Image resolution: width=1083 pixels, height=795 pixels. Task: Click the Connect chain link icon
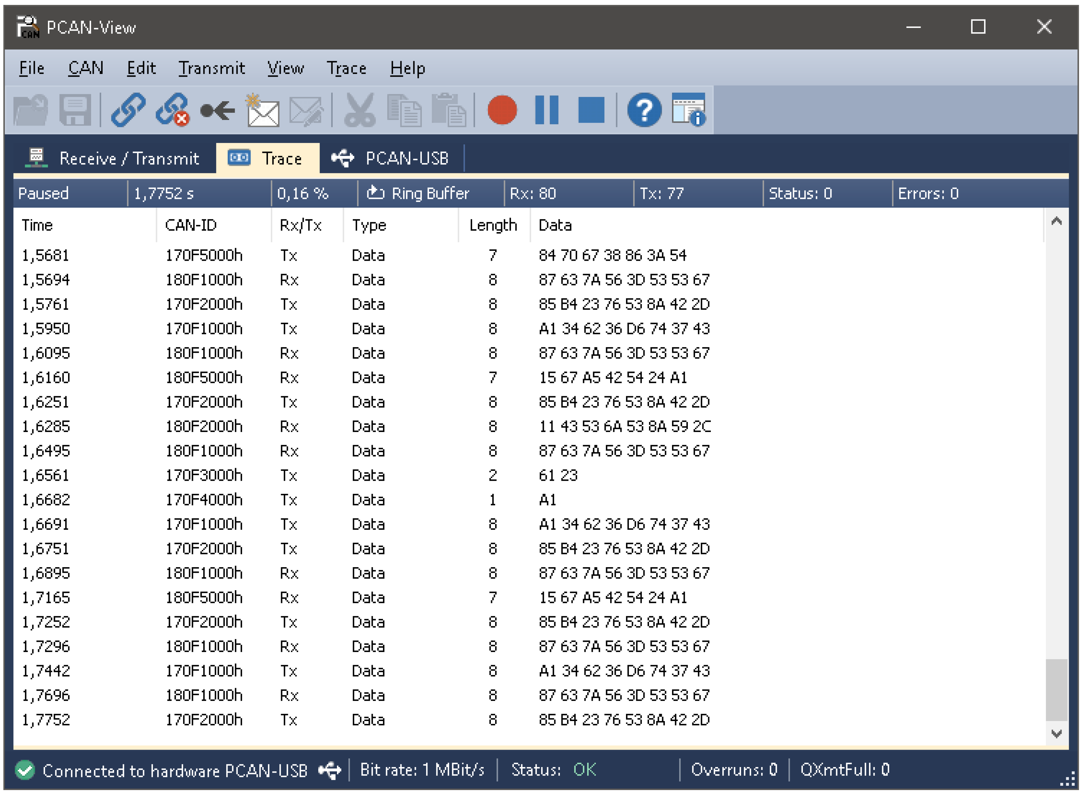[128, 110]
